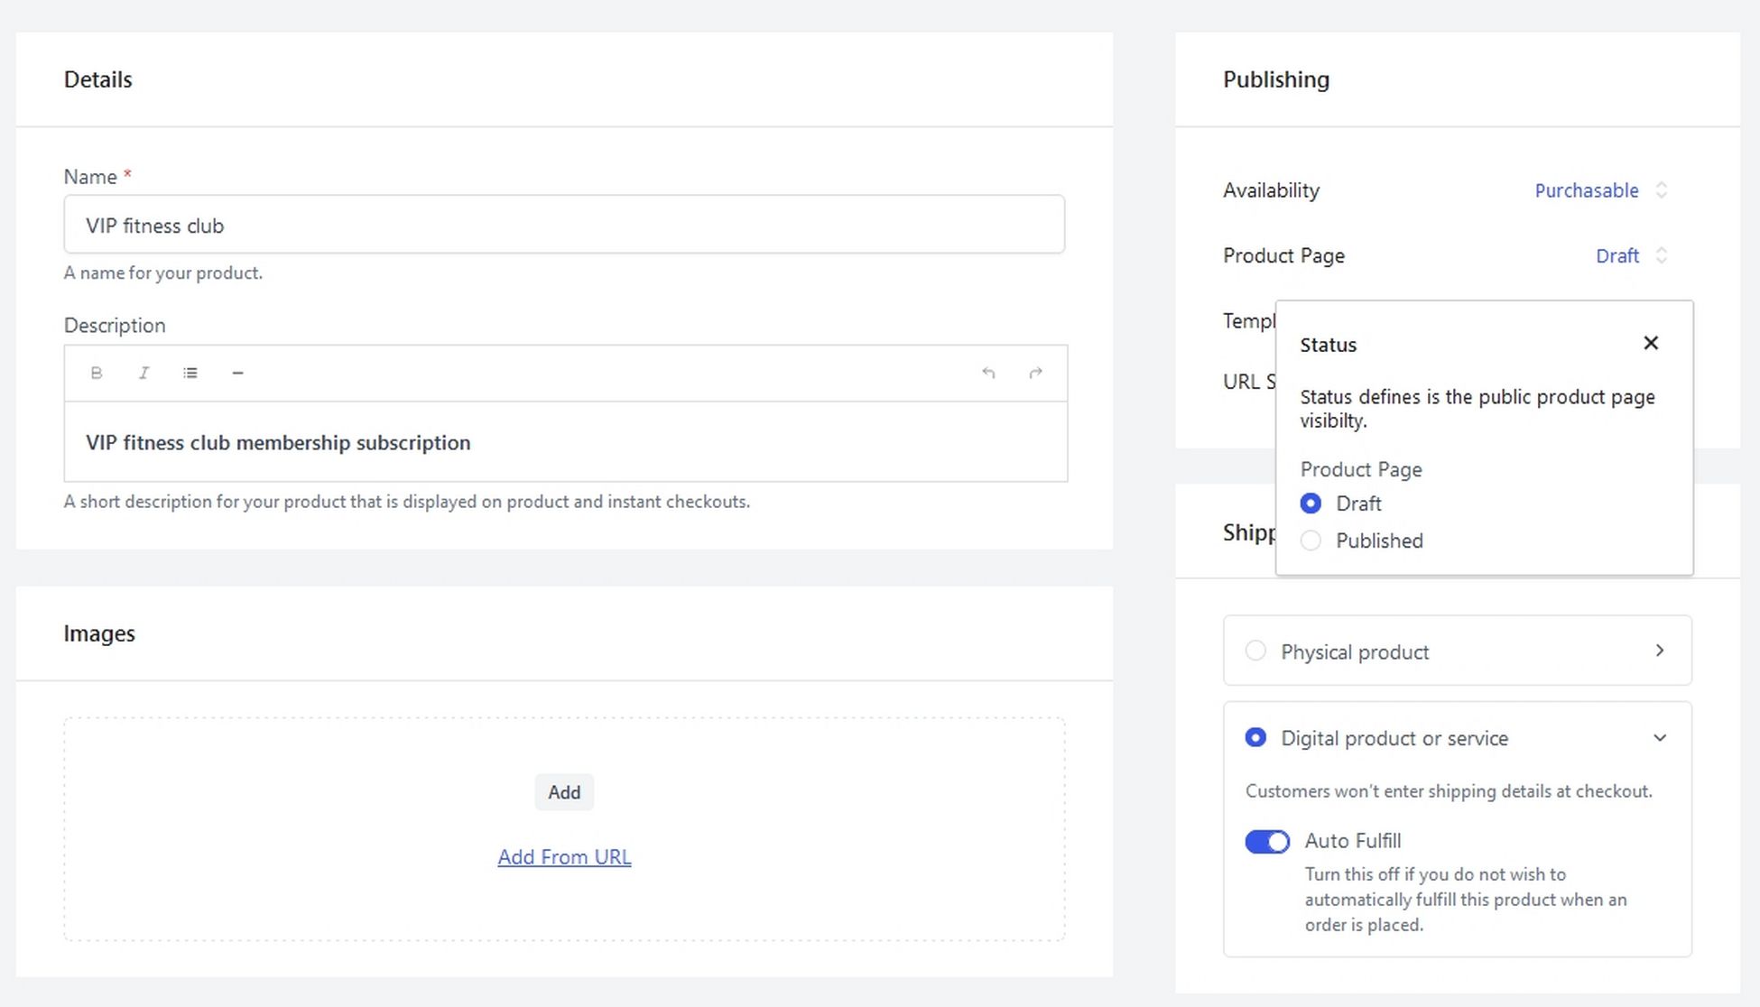1760x1007 pixels.
Task: Select the Published radio option
Action: click(1311, 540)
